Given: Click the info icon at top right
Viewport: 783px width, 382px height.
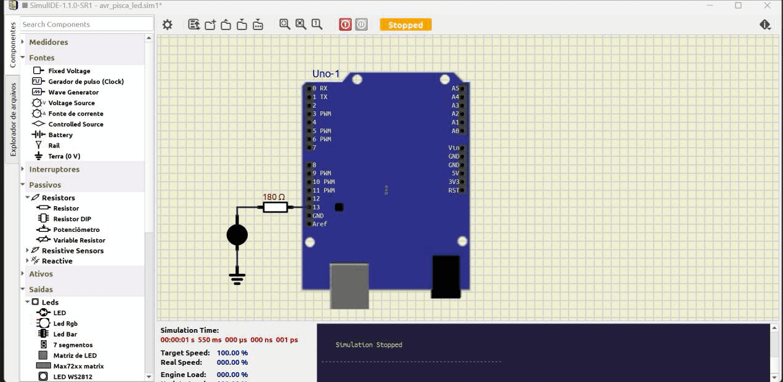Looking at the screenshot, I should click(765, 25).
